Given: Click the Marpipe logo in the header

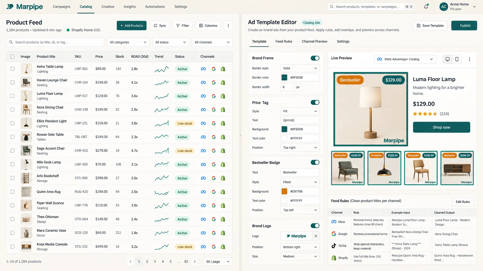Looking at the screenshot, I should point(25,7).
